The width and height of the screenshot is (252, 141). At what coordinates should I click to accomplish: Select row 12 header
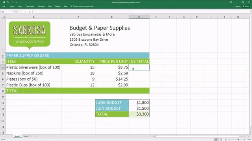(x=3, y=114)
